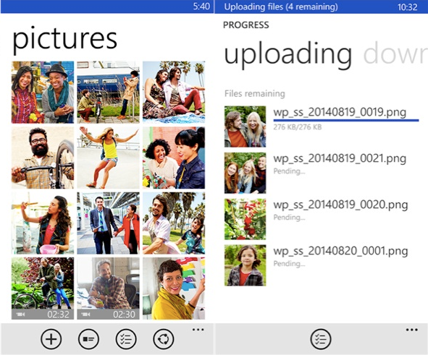Tap Pending status under wp_ss_20140819_0021.png

click(289, 171)
